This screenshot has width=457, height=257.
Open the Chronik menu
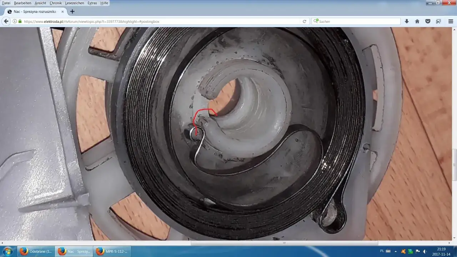[56, 3]
